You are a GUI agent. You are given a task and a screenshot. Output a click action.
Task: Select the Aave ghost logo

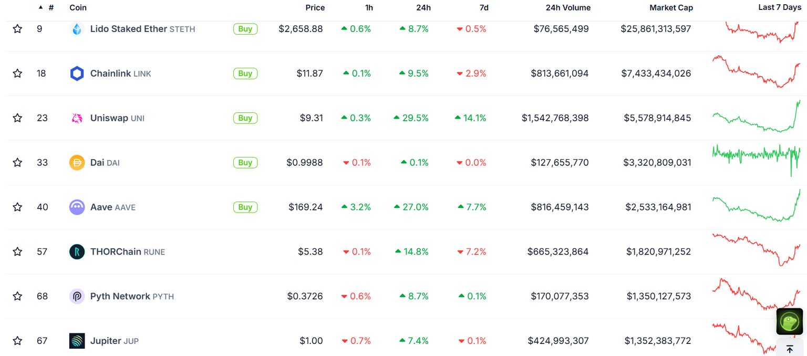click(x=77, y=207)
